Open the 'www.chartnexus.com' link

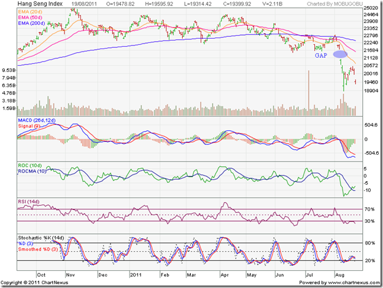354,282
